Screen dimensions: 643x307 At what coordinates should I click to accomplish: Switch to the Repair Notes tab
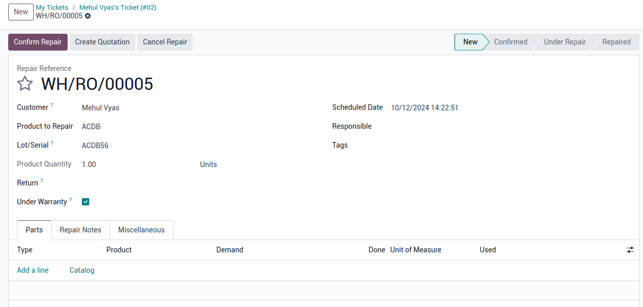[x=80, y=230]
